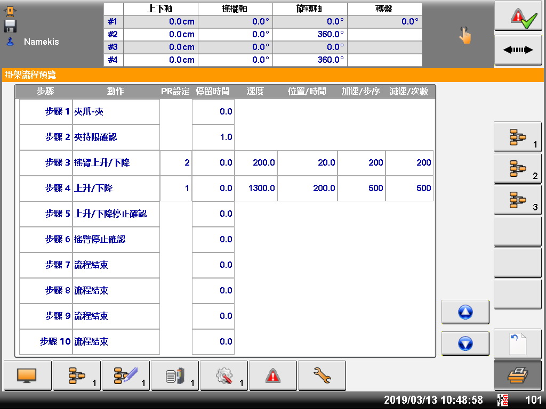The image size is (546, 409).
Task: Click row label #4 in axis table
Action: (x=113, y=60)
